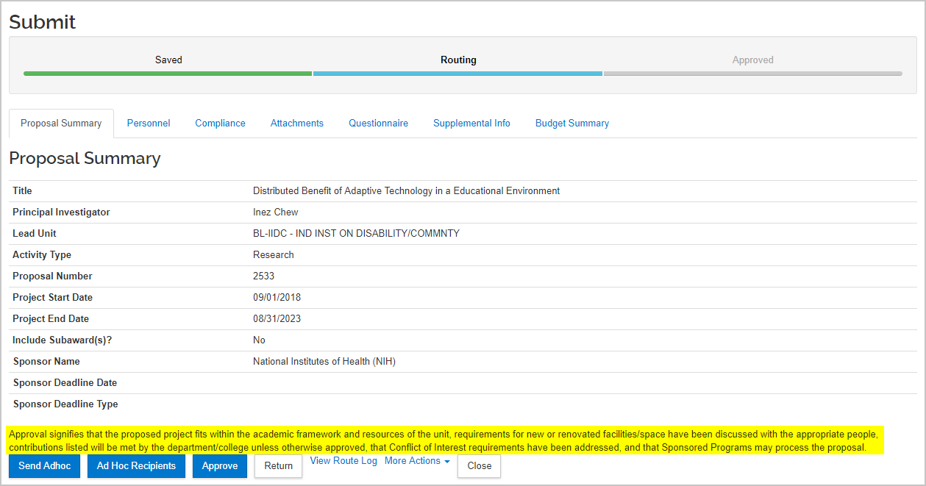Click the Research activity type link
This screenshot has height=486, width=926.
pyautogui.click(x=273, y=254)
